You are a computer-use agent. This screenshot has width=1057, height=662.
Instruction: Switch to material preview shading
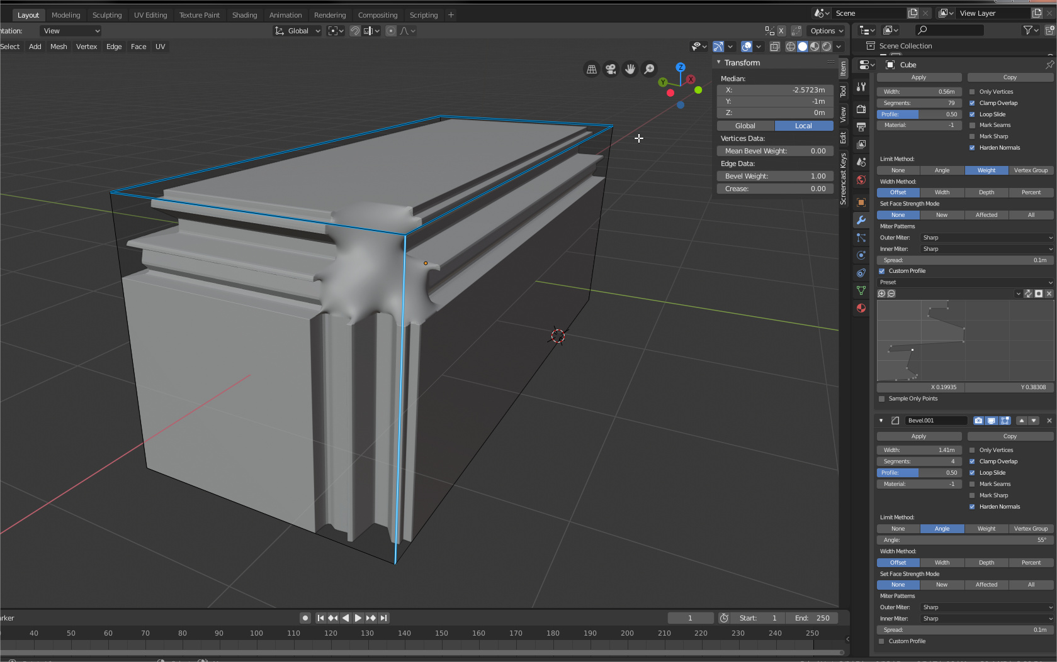click(815, 47)
